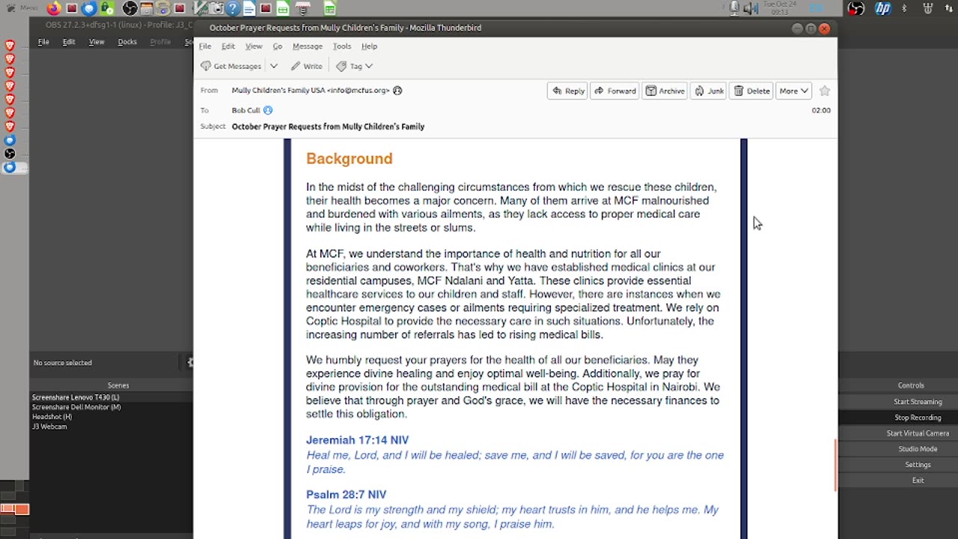Image resolution: width=958 pixels, height=539 pixels.
Task: Click Exit in OBS Controls
Action: click(918, 481)
